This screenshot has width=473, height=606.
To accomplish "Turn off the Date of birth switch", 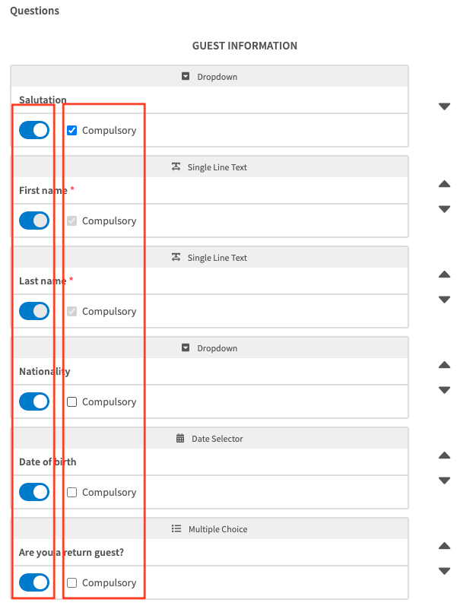I will coord(34,492).
